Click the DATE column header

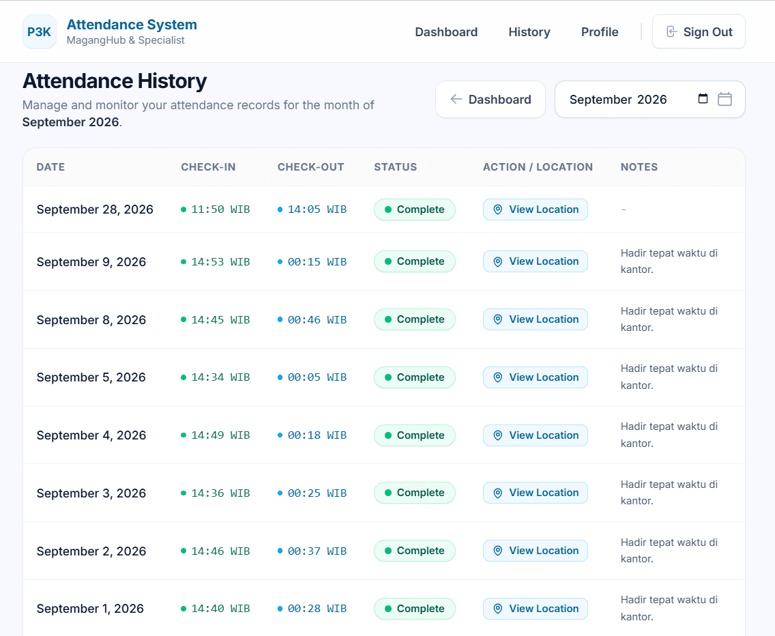51,167
